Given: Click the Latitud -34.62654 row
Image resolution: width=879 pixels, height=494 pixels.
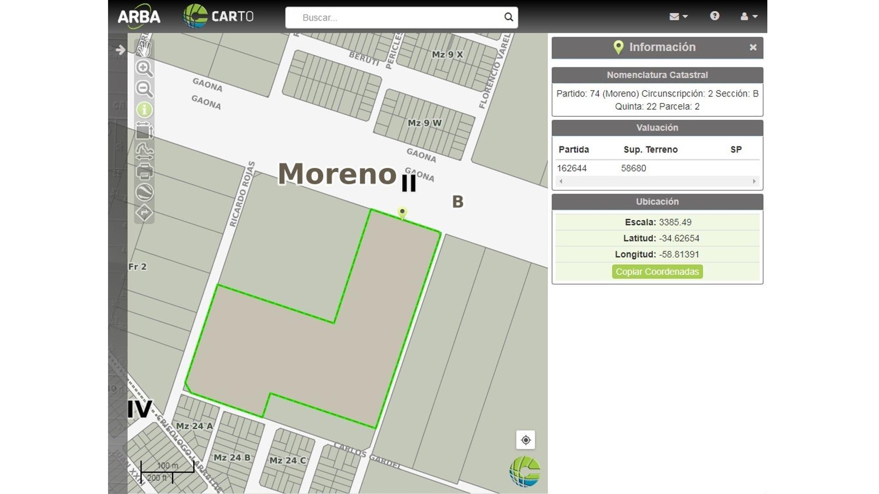Looking at the screenshot, I should [x=657, y=238].
